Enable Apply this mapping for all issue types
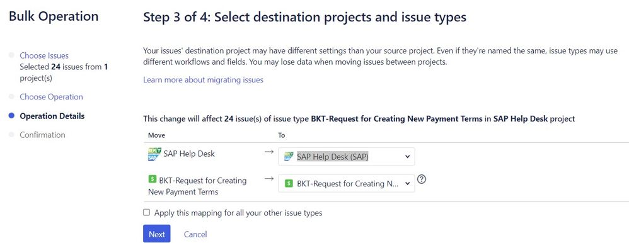 tap(146, 213)
